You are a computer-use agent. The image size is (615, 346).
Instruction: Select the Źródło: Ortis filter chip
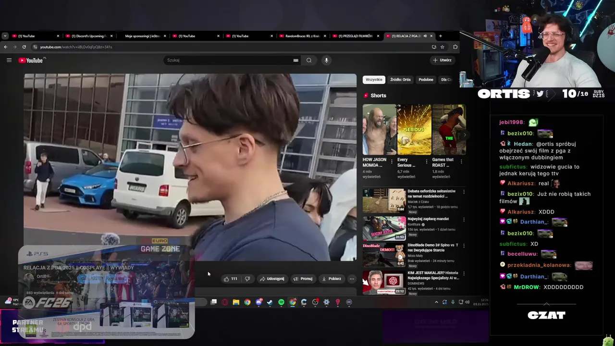point(400,79)
